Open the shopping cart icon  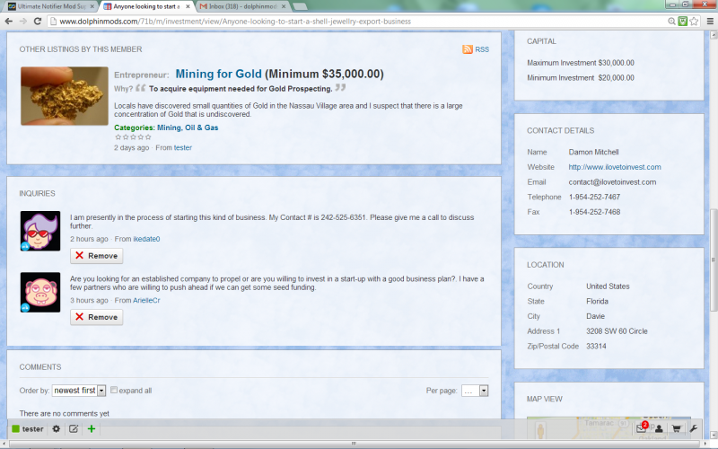coord(676,429)
